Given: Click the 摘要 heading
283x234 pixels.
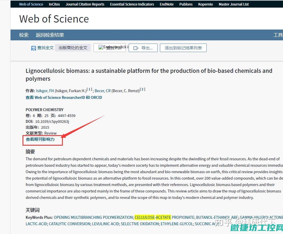Looking at the screenshot, I should coord(30,152).
